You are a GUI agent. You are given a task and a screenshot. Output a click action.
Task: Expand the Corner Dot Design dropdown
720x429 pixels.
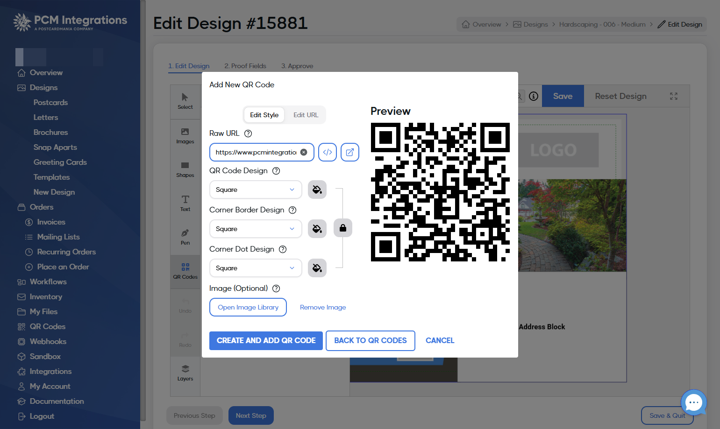(x=256, y=268)
